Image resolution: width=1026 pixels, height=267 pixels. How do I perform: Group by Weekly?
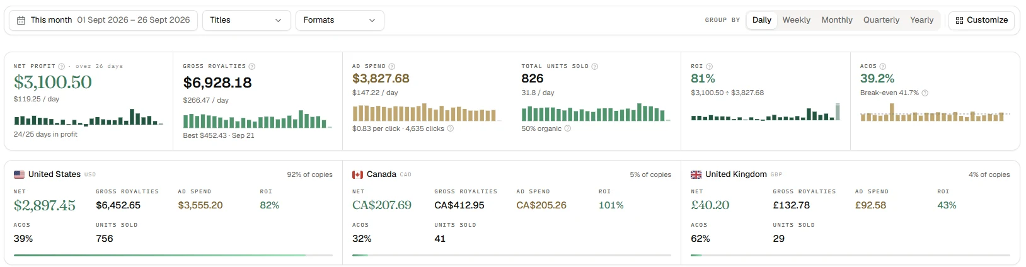click(x=797, y=20)
